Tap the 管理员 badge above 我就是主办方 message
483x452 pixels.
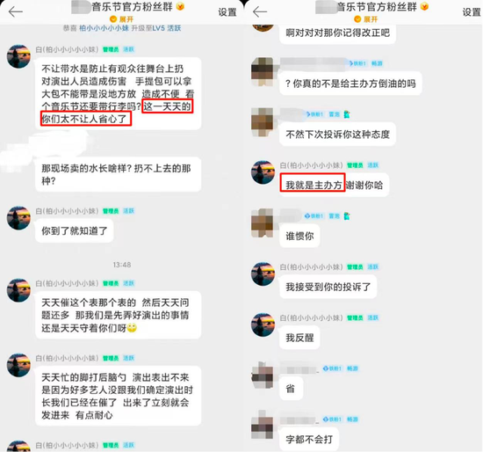tap(355, 165)
